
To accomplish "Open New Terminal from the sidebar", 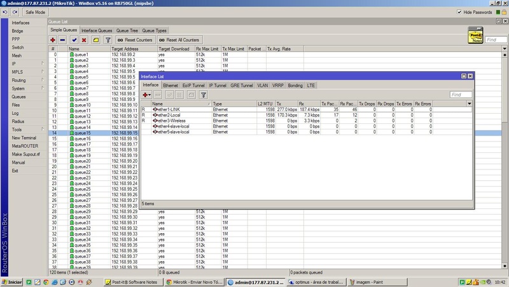I will (x=24, y=138).
